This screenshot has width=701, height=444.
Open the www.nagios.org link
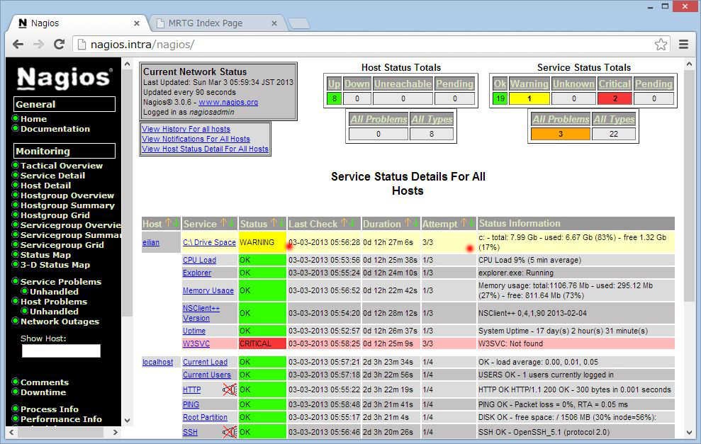pos(228,102)
